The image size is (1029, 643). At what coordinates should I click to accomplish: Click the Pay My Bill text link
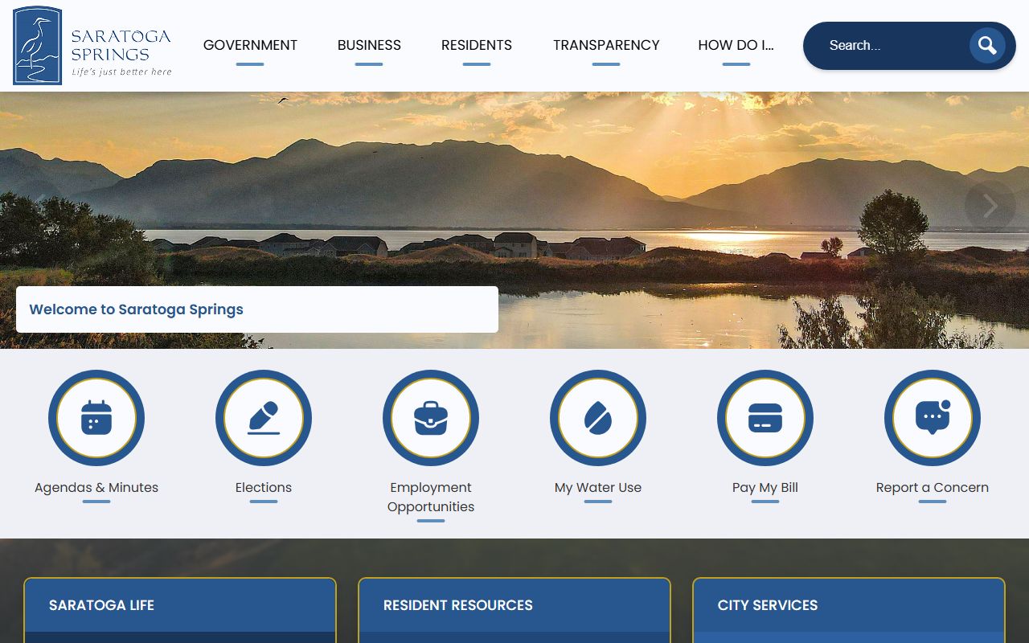pos(765,487)
